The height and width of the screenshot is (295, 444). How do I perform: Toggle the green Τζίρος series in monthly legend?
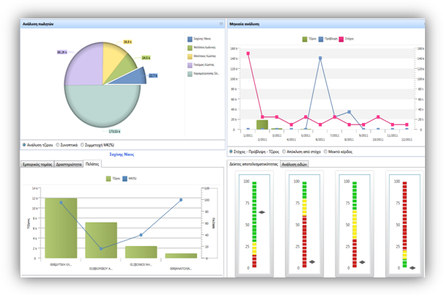(309, 39)
